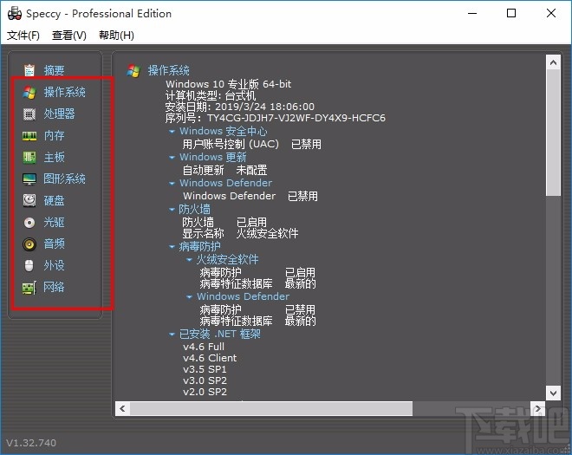Click the 操作系统 Windows flag icon in sidebar
This screenshot has width=572, height=455.
[29, 92]
